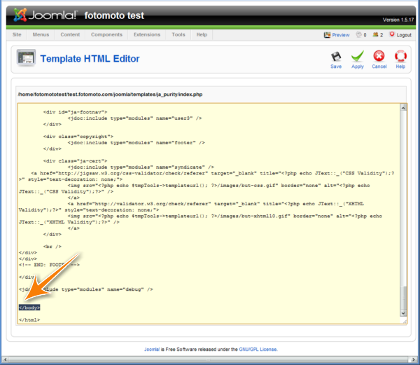Open the Menus menu
The image size is (420, 365).
pos(41,34)
